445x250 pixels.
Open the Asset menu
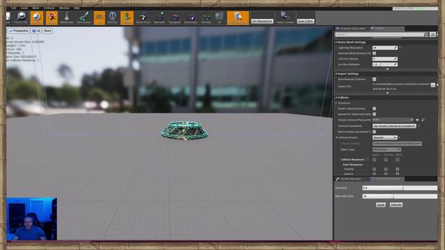click(24, 8)
